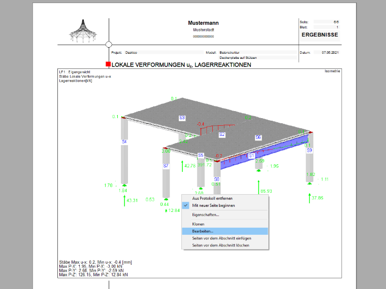386x289 pixels.
Task: Click 'Deckenplatte auf Stützen' description text
Action: (x=238, y=58)
